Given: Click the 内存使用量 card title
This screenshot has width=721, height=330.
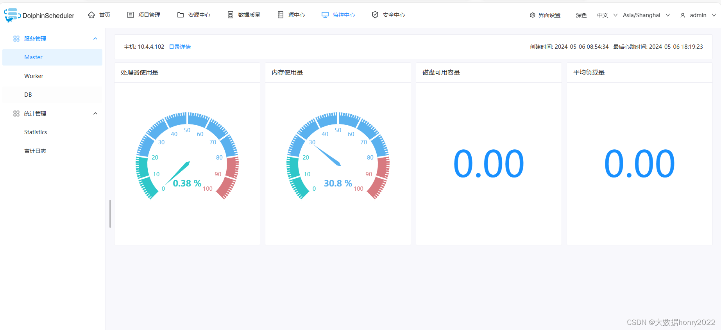Looking at the screenshot, I should coord(287,73).
